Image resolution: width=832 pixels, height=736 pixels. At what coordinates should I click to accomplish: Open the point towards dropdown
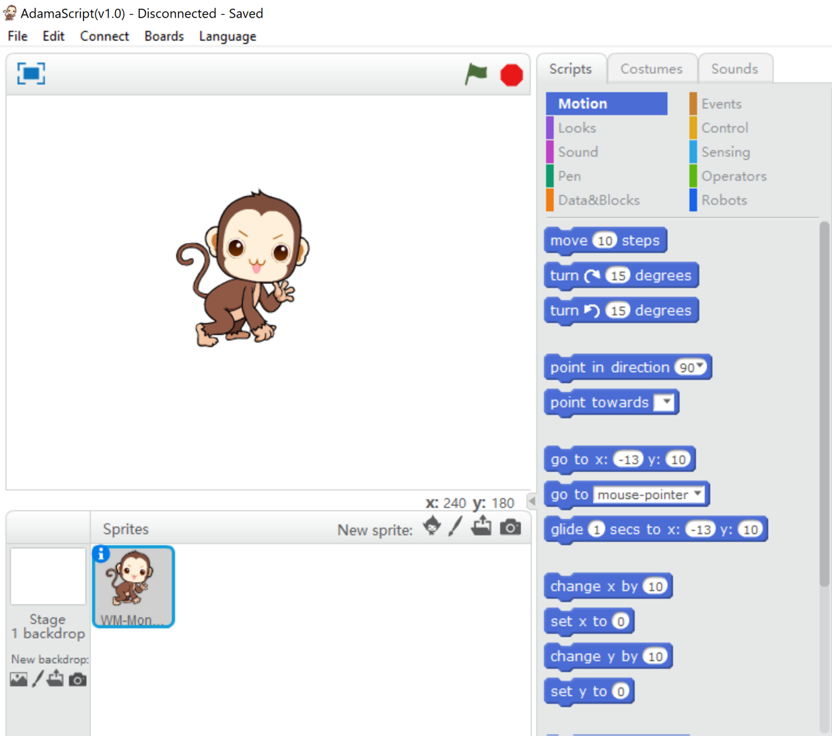tap(665, 402)
